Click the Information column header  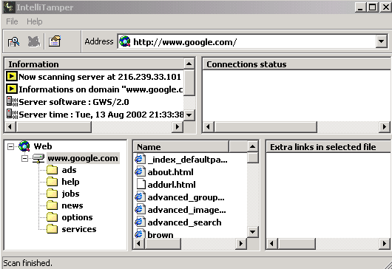[x=94, y=64]
